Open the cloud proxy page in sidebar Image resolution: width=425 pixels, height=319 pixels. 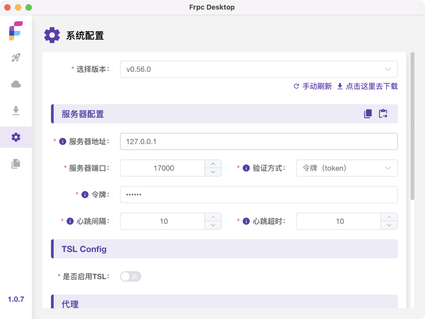tap(16, 84)
